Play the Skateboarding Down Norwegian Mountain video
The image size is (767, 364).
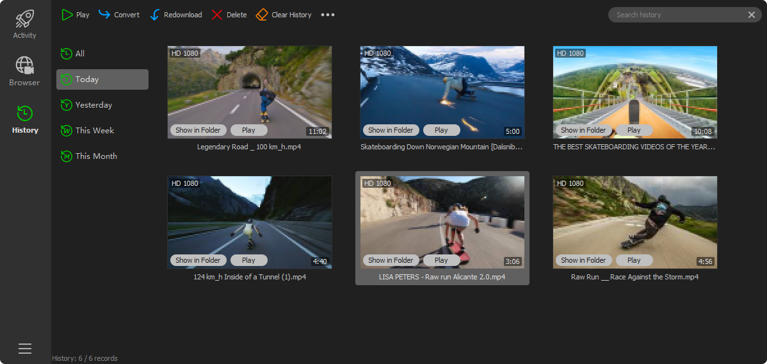click(441, 130)
